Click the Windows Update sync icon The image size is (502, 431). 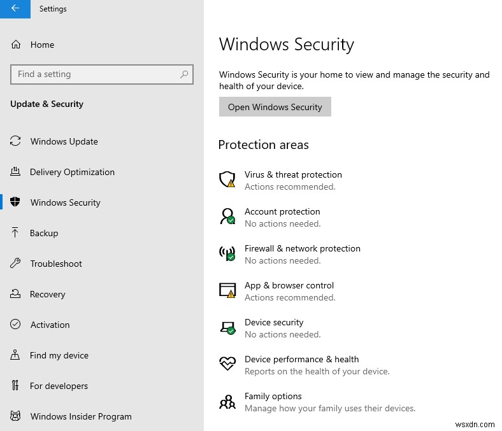(15, 141)
